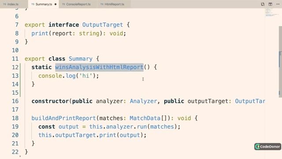Click the Analyzer type on line 16
282x159 pixels.
click(144, 101)
